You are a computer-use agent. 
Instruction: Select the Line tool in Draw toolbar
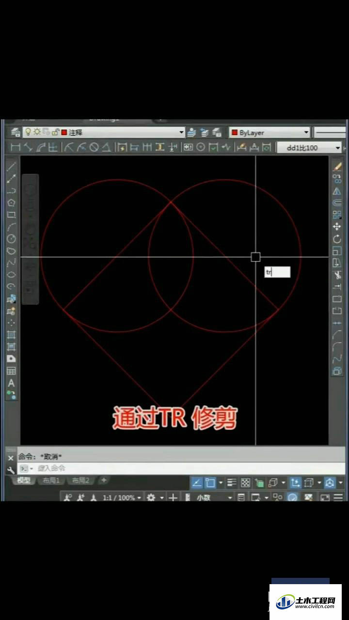pos(11,167)
